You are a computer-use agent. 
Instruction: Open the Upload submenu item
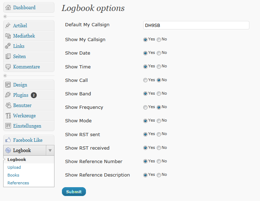(14, 167)
